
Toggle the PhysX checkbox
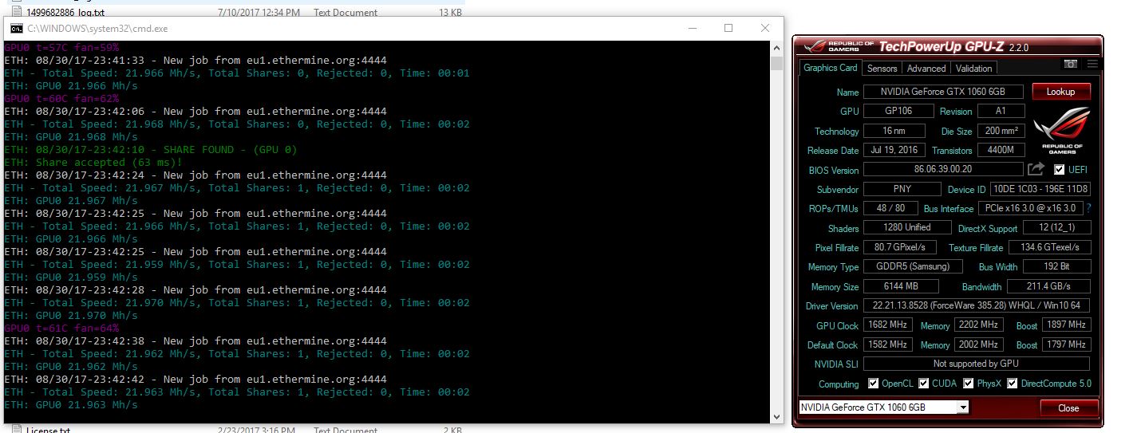point(968,384)
